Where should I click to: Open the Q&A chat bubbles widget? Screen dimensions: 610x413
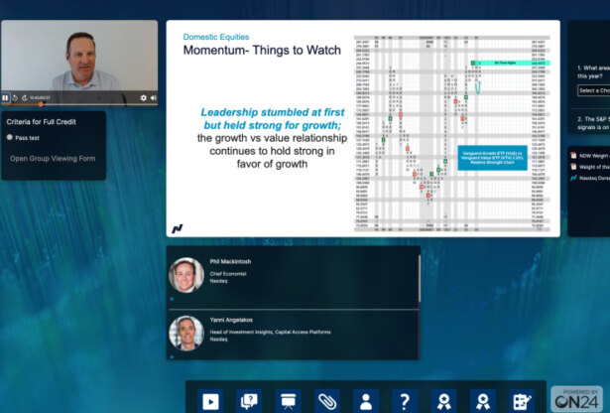pyautogui.click(x=249, y=401)
